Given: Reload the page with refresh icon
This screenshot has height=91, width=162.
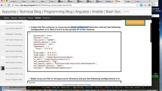Looking at the screenshot, I should [9, 5].
